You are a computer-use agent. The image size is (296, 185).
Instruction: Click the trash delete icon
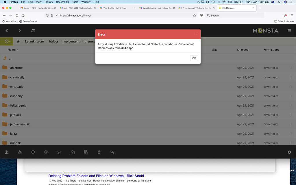pos(99,152)
